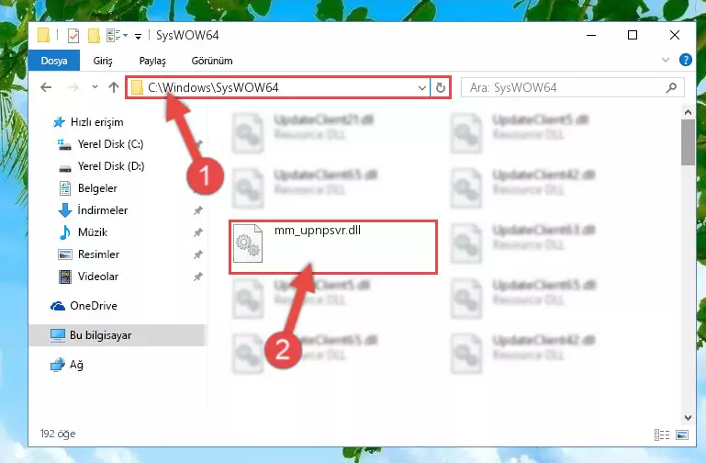Viewport: 706px width, 463px height.
Task: Open Yerel Disk (D:) in sidebar
Action: (111, 166)
